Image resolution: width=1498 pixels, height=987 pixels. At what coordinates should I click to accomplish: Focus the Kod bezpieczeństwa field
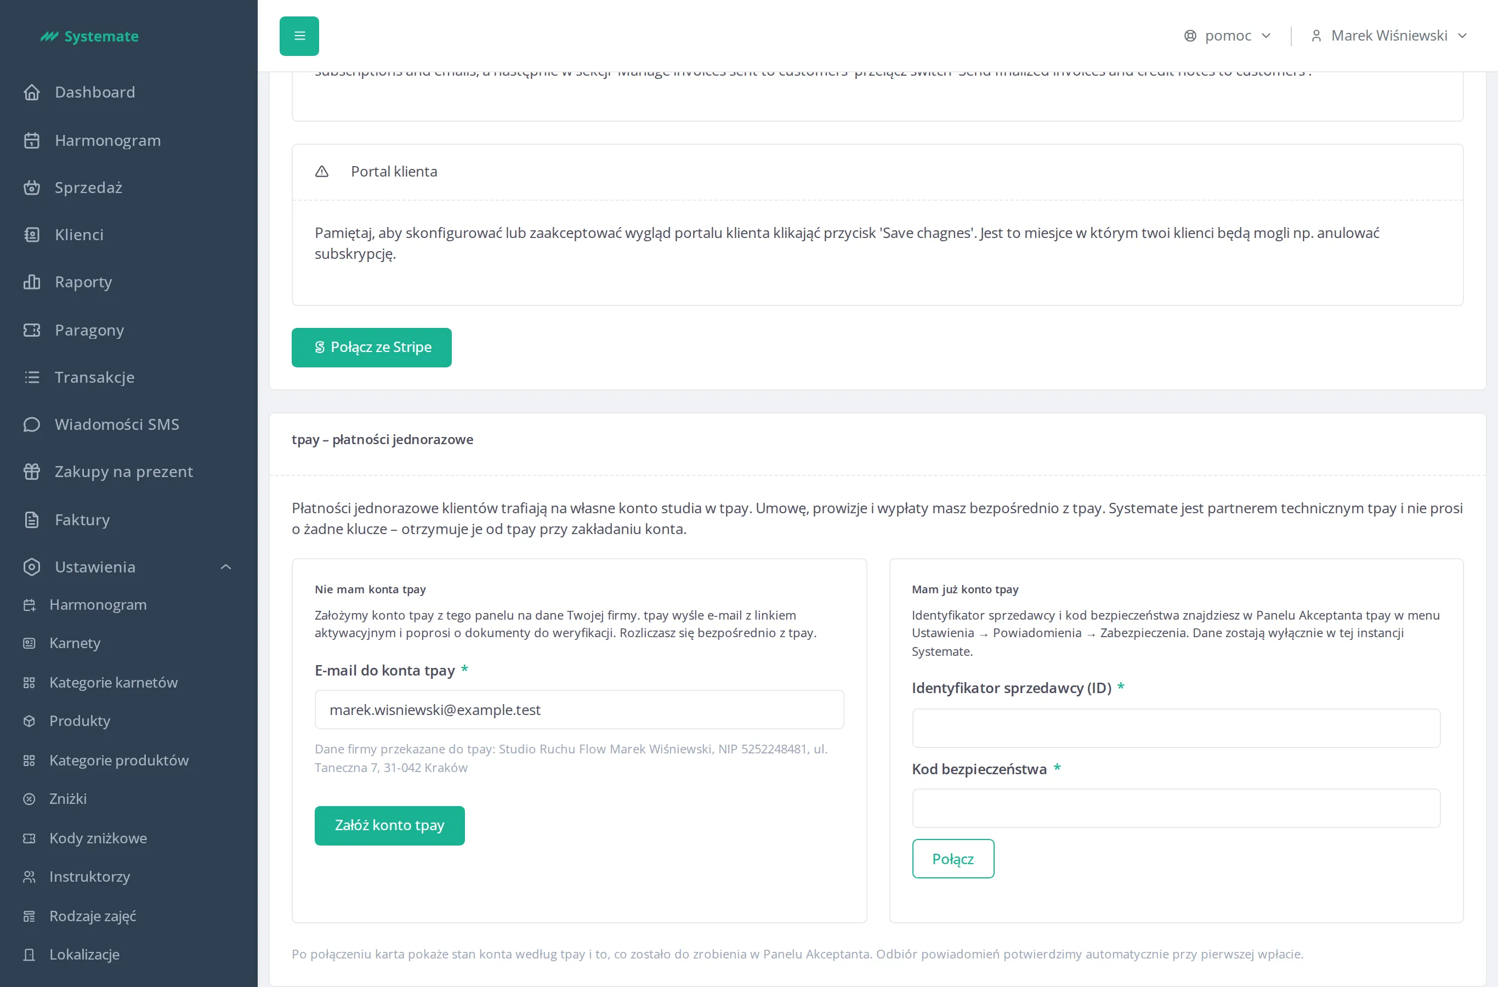1176,808
